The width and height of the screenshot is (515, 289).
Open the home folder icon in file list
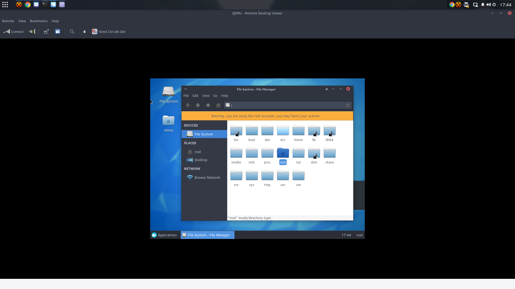pyautogui.click(x=298, y=131)
